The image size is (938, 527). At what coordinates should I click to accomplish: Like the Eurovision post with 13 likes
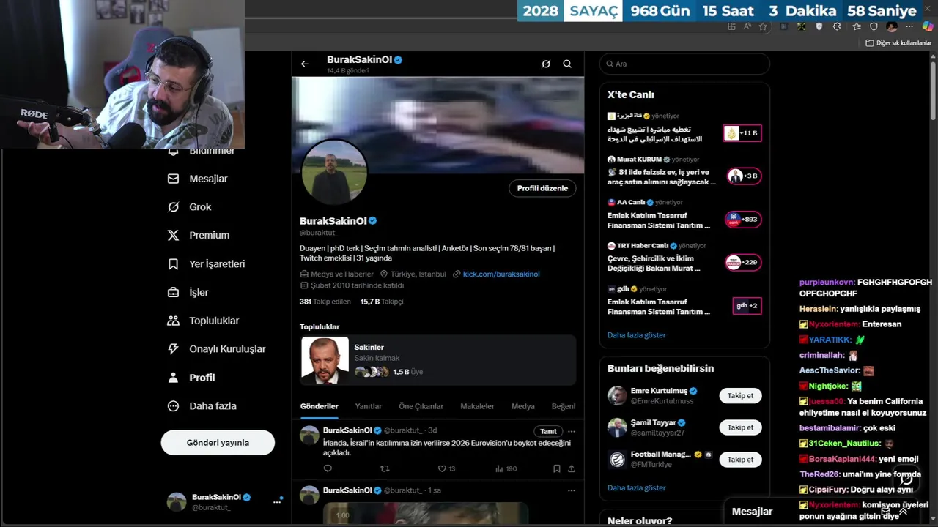coord(442,468)
